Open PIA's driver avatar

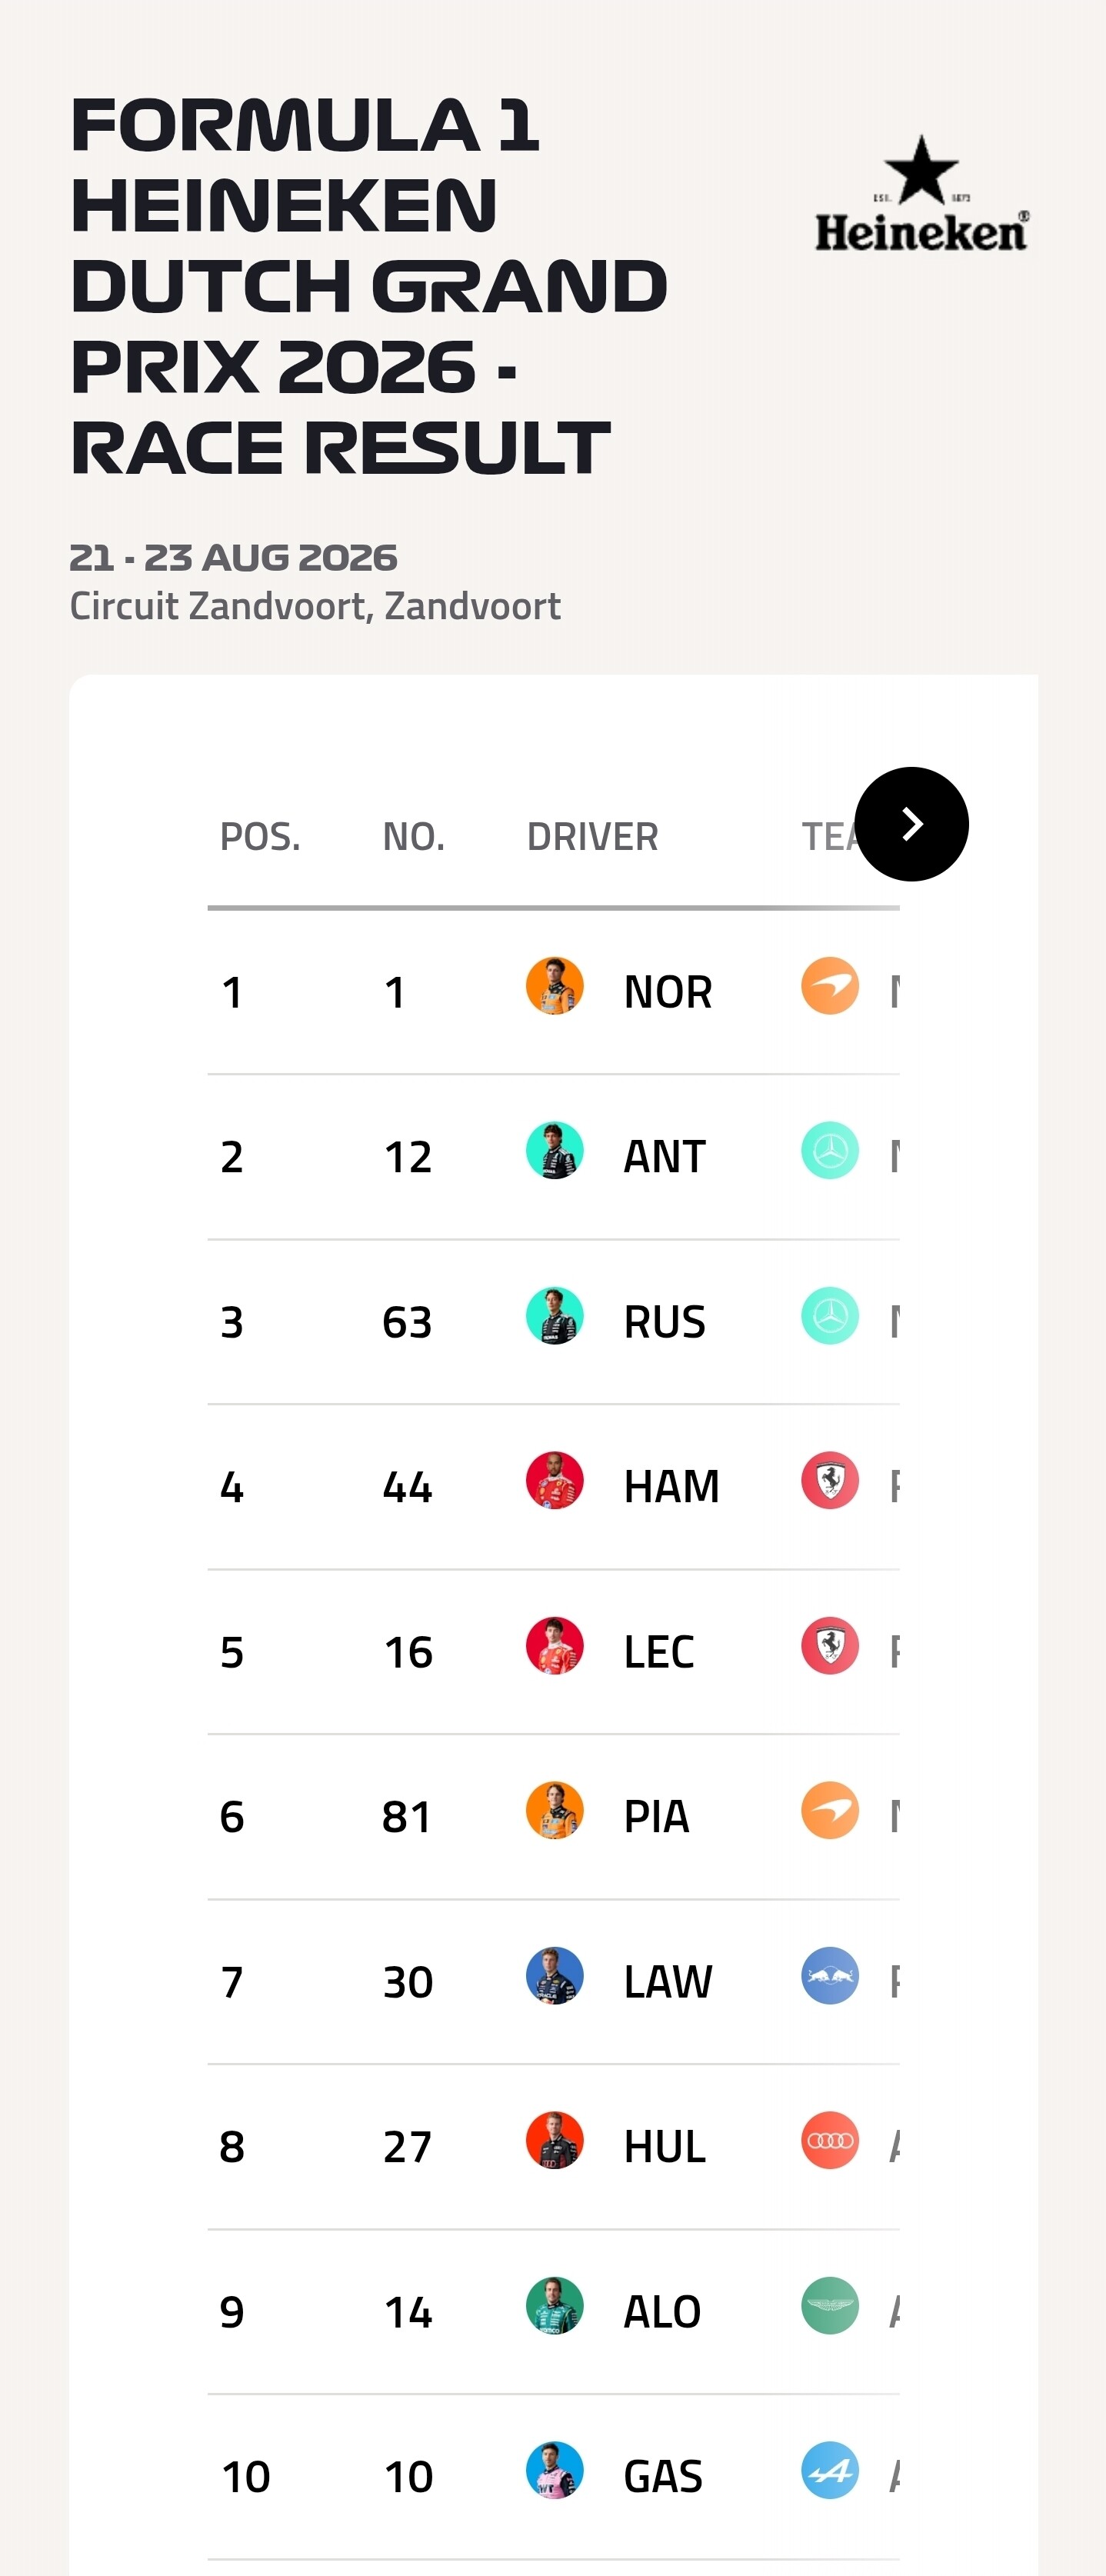click(x=555, y=1811)
